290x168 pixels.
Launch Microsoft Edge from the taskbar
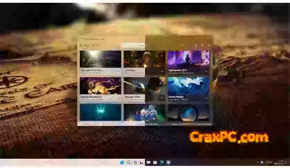[162, 162]
